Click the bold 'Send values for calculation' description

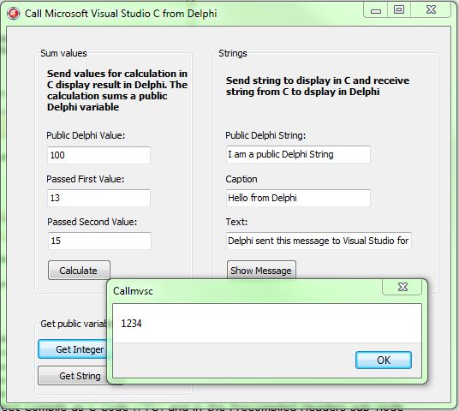pos(117,90)
